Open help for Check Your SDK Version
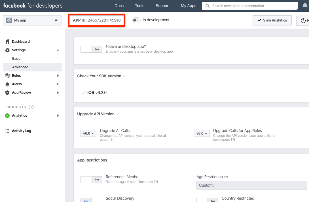Screen dimensions: 309x202 (x=124, y=76)
